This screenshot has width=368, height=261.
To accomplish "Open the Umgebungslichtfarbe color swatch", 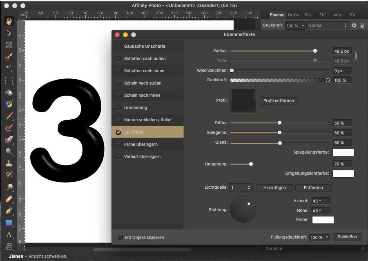I will tap(343, 174).
